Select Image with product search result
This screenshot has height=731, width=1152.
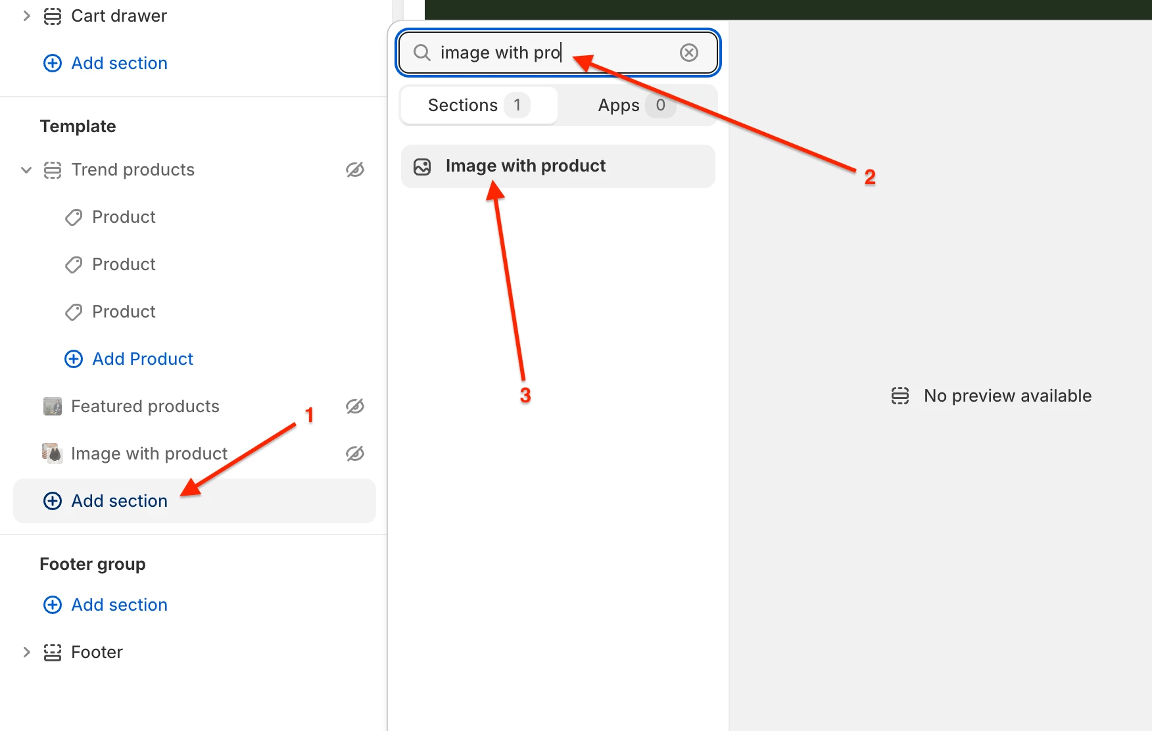tap(558, 166)
